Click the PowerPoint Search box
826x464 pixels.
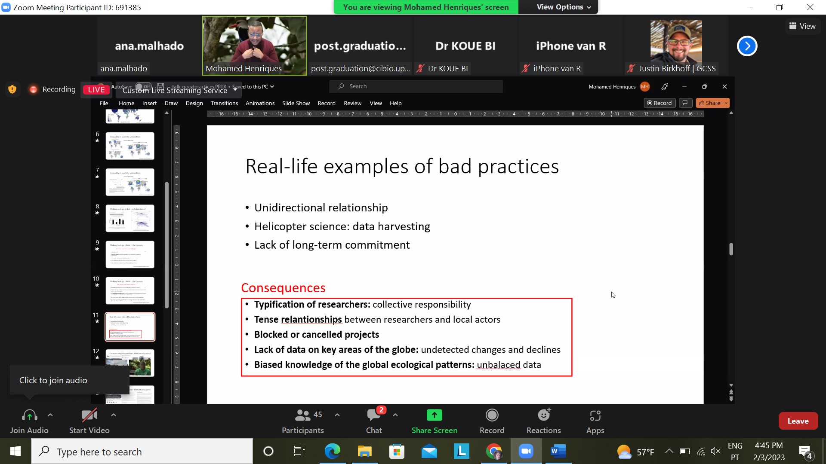pos(416,86)
